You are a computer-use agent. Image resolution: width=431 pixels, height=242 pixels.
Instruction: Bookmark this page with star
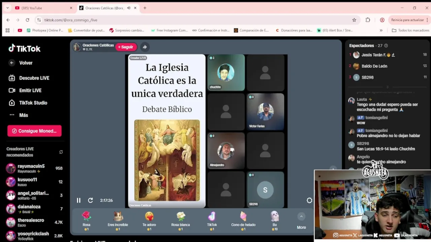(354, 20)
